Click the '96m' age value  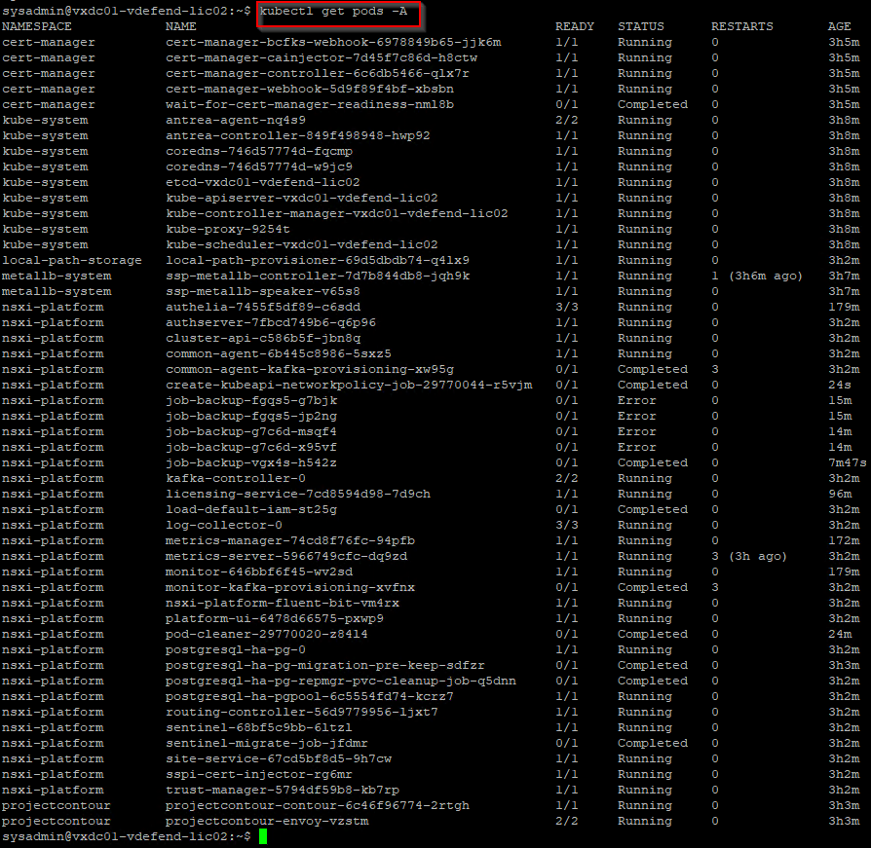click(840, 494)
